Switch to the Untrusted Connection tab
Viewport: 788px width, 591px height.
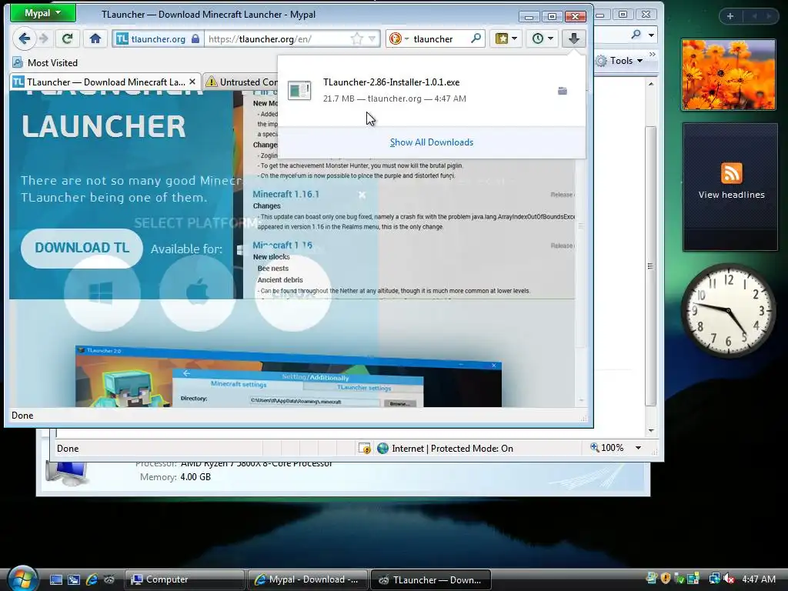[242, 82]
